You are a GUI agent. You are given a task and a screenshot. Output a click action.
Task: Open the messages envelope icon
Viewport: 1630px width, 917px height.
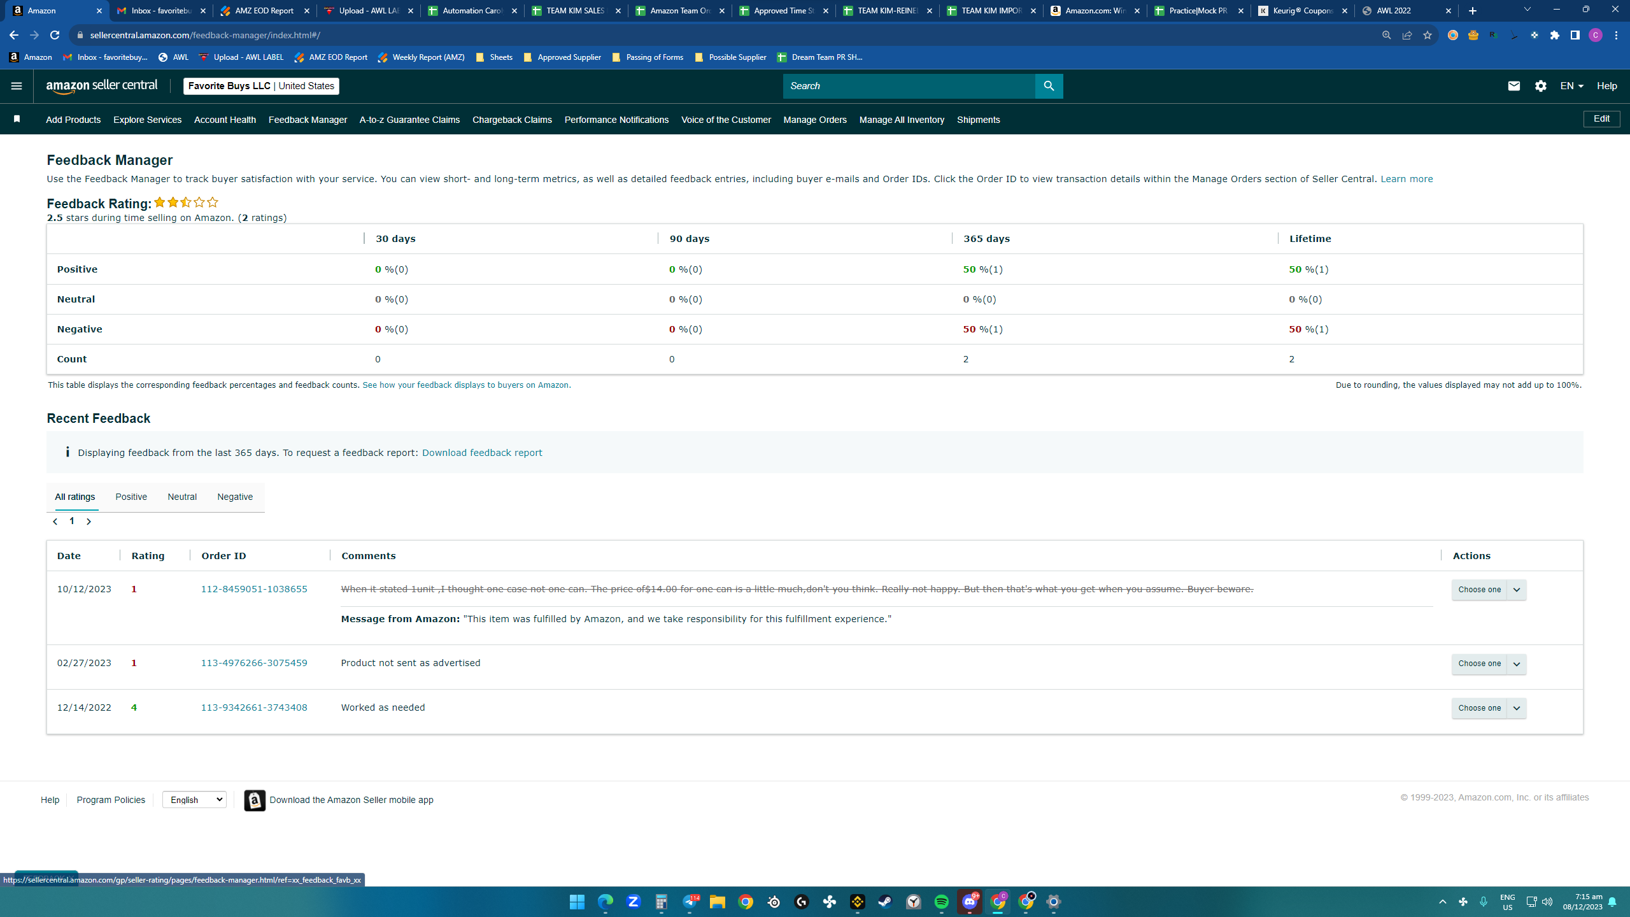pyautogui.click(x=1514, y=86)
